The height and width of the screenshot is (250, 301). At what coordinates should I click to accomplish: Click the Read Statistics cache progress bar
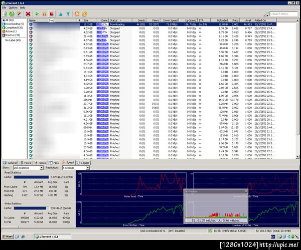click(31, 177)
